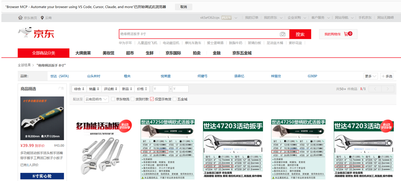The width and height of the screenshot is (401, 181).
Task: Go to the next results page arrow
Action: tap(388, 89)
